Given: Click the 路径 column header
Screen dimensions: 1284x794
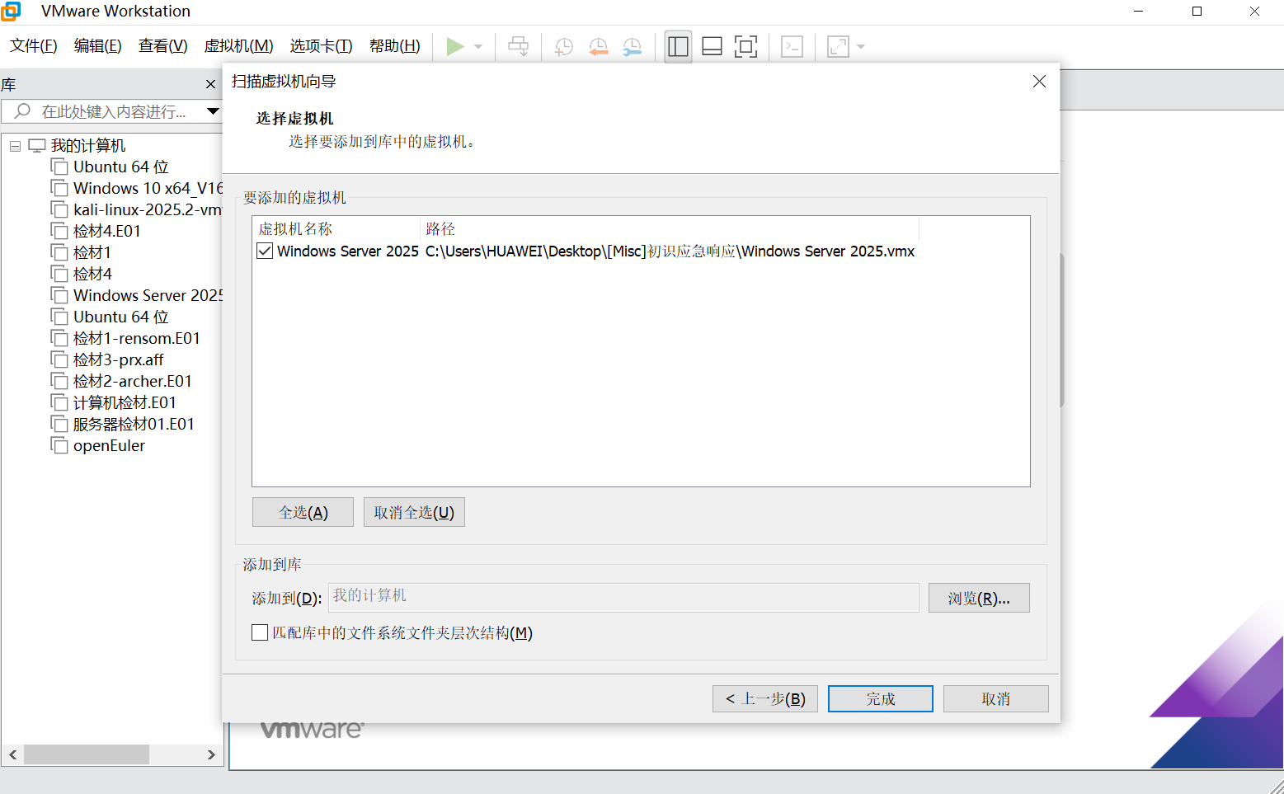Looking at the screenshot, I should [670, 228].
